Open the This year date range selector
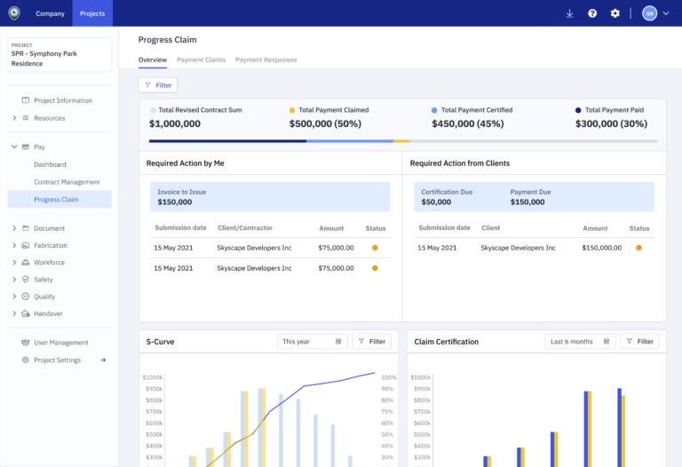Viewport: 682px width, 467px height. point(313,341)
